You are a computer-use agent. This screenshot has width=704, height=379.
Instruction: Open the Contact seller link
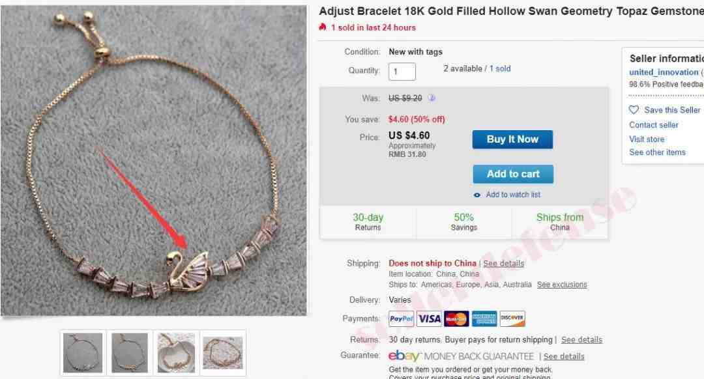(x=654, y=125)
